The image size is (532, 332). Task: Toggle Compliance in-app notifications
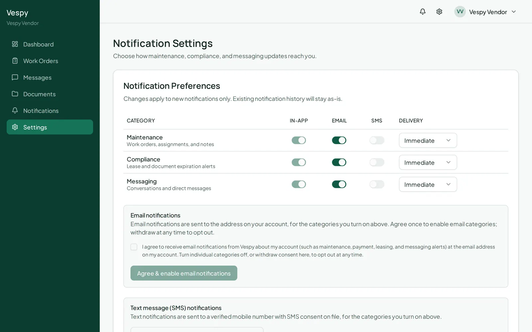[x=299, y=162]
